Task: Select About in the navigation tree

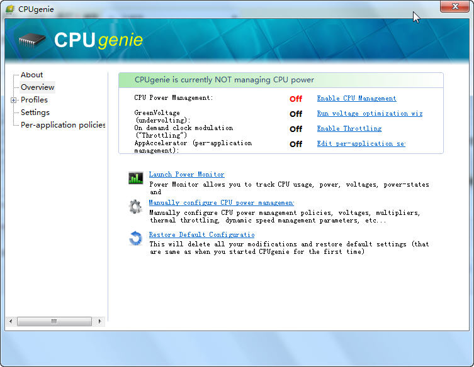Action: (31, 75)
